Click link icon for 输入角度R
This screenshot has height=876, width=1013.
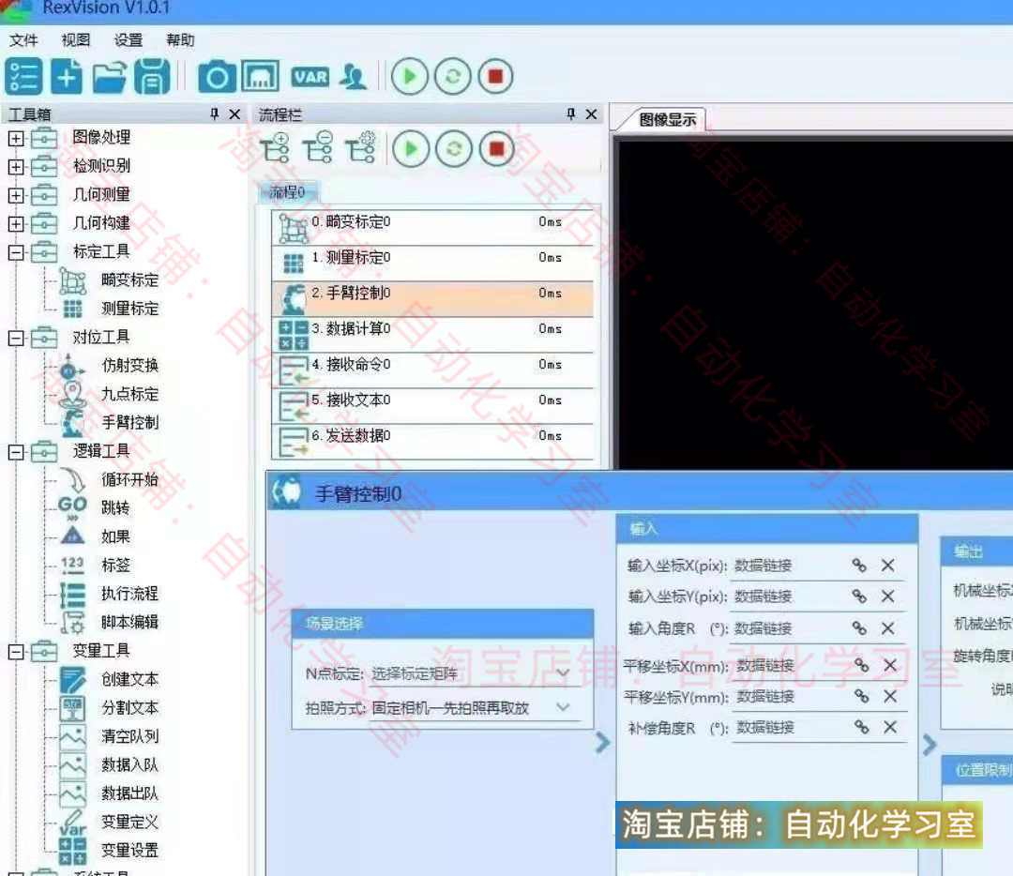[x=858, y=628]
